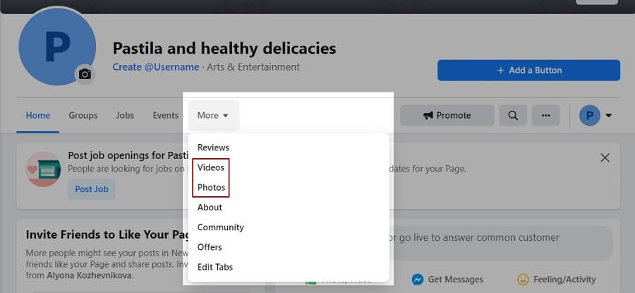Click the large P page profile picture
The width and height of the screenshot is (635, 293).
57,47
